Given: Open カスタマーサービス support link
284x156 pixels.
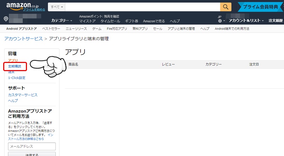Looking at the screenshot, I should [23, 95].
